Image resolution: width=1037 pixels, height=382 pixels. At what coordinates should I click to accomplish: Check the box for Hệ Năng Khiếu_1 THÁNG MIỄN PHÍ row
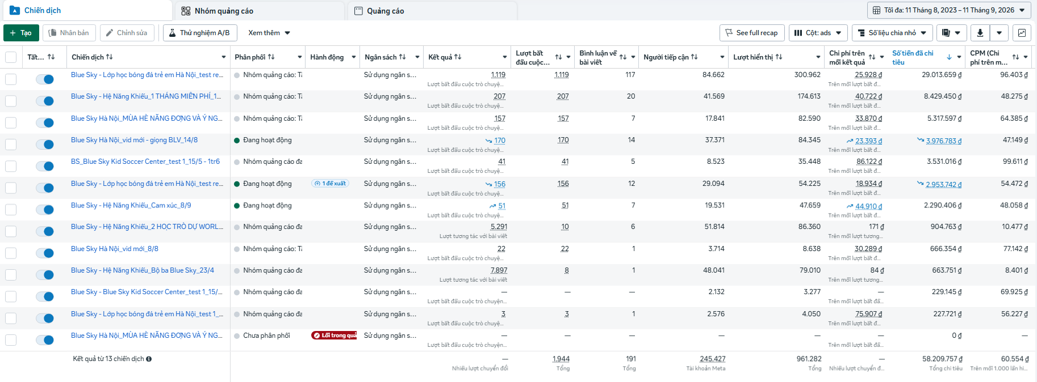[11, 101]
